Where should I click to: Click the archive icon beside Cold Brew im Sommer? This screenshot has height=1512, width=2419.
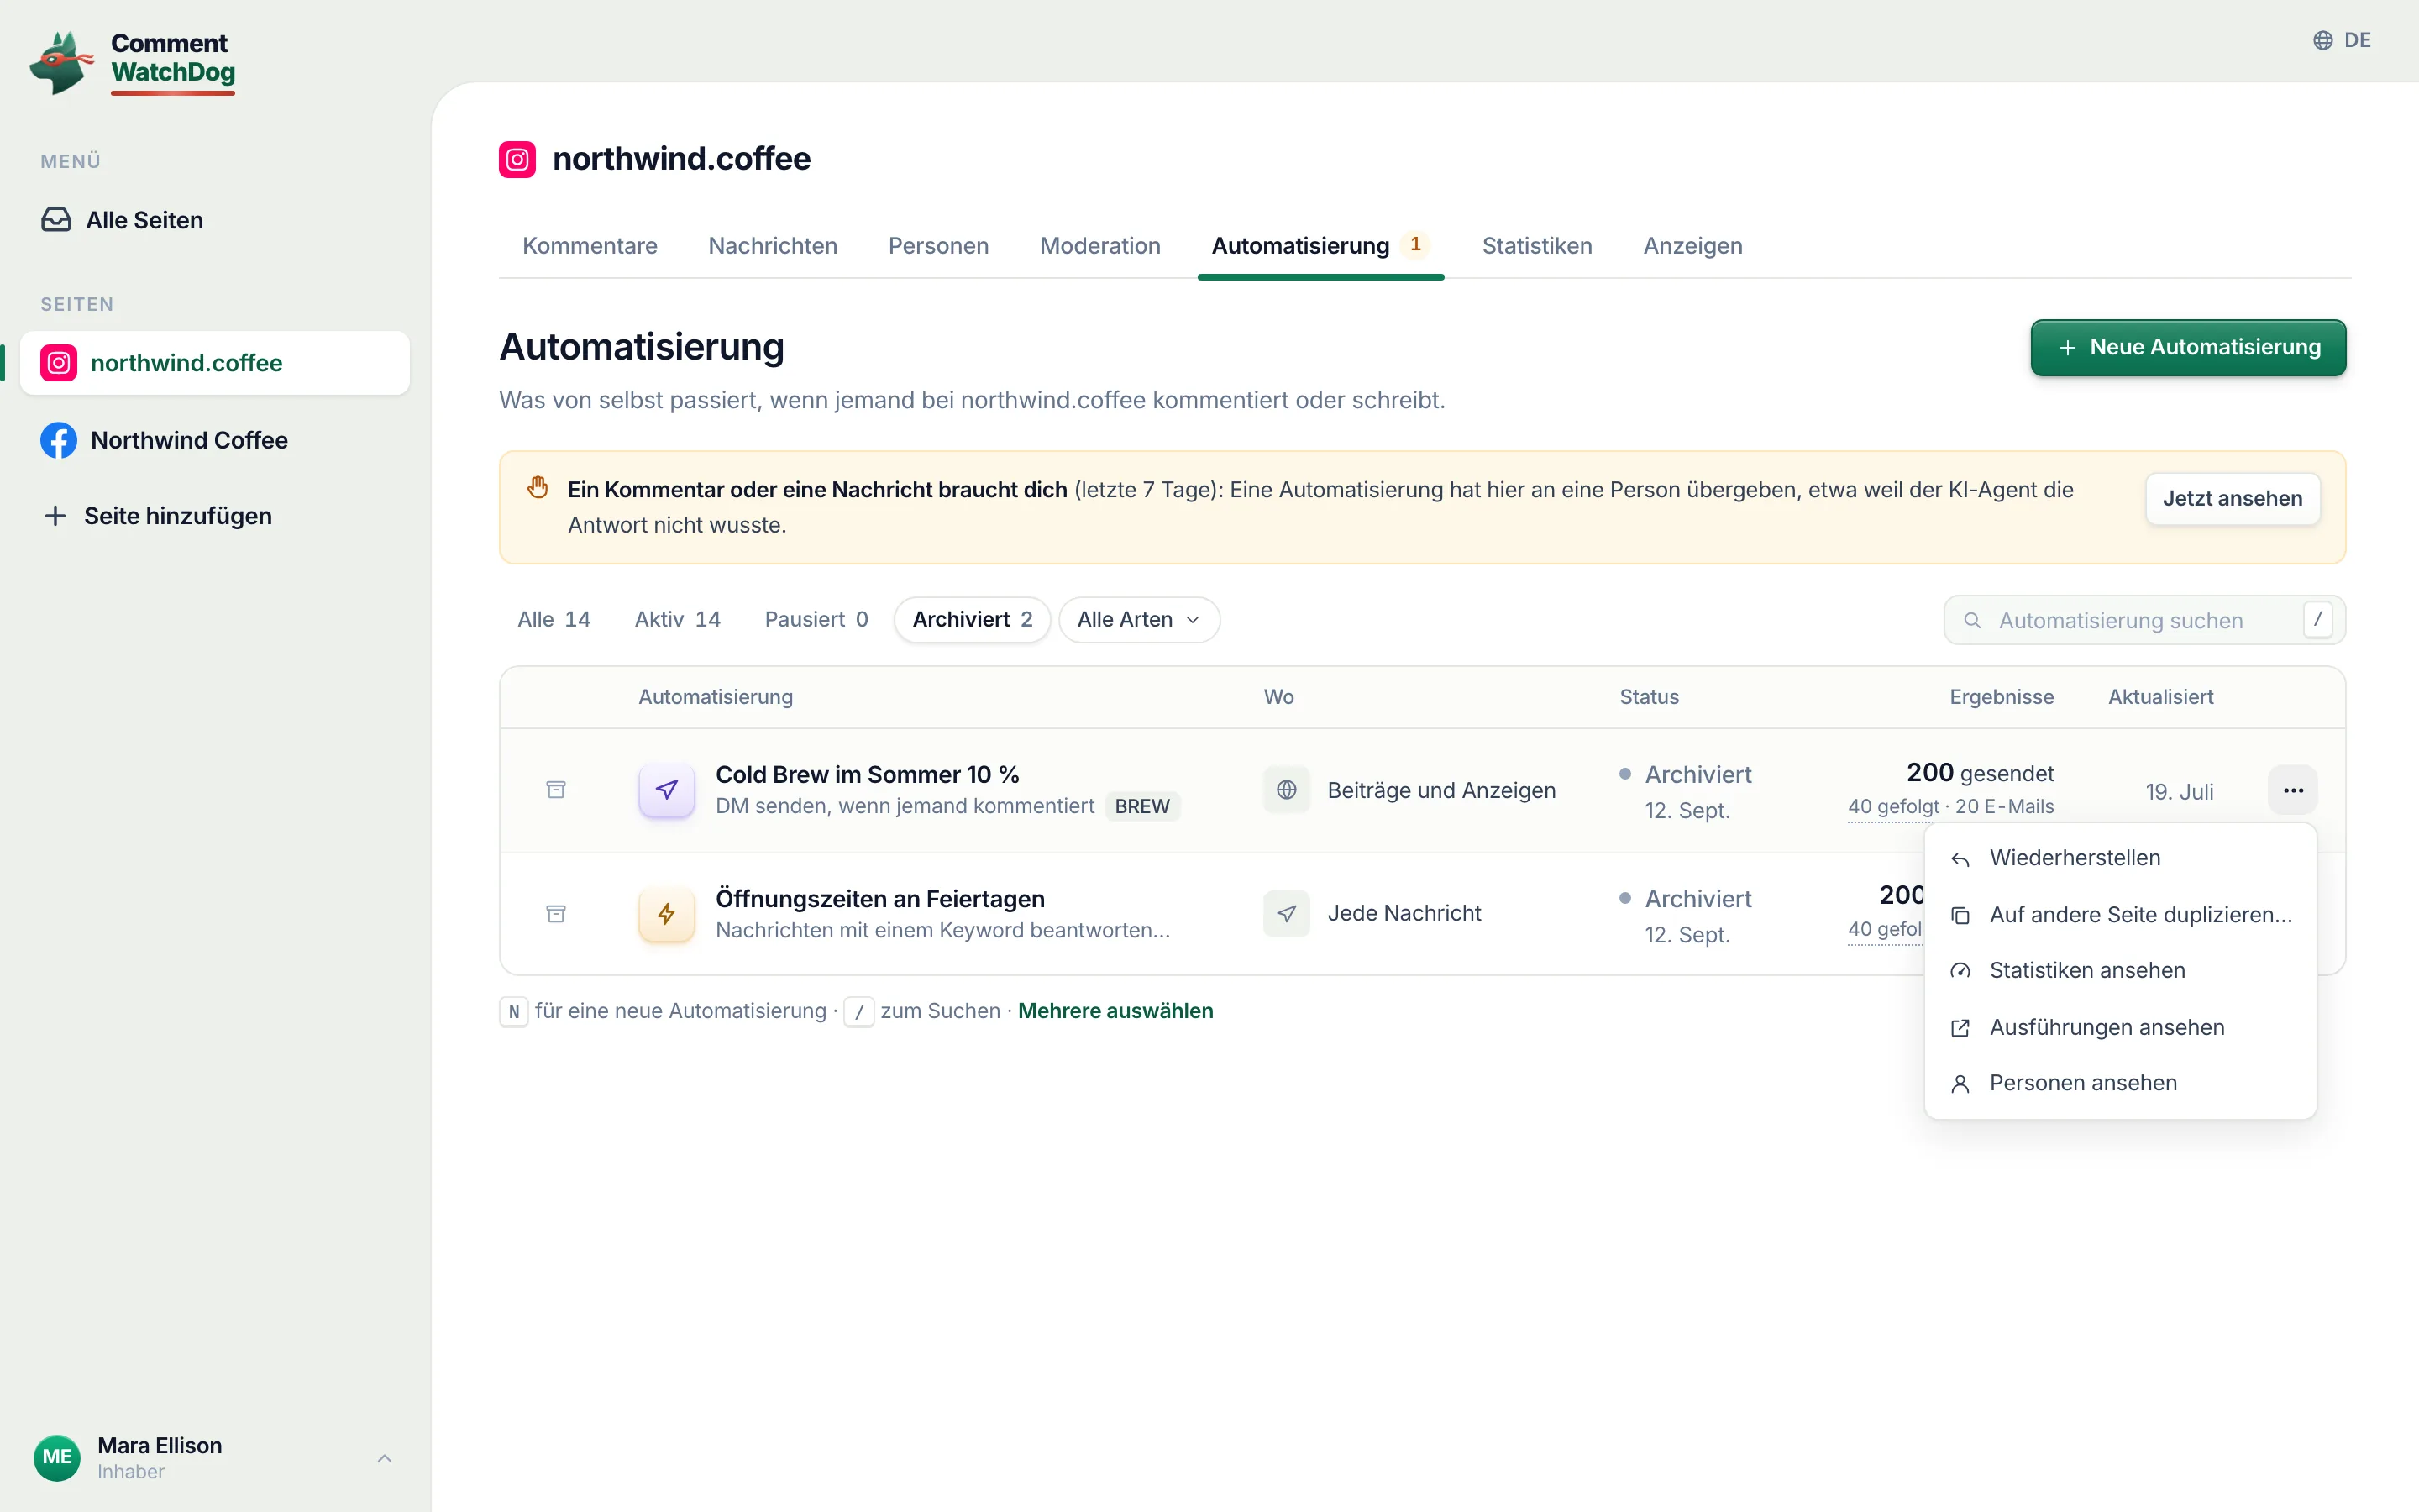click(556, 789)
